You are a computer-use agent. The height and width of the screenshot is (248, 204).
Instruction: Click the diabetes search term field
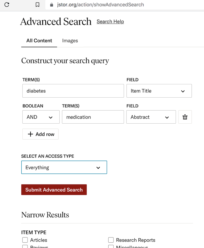[73, 91]
